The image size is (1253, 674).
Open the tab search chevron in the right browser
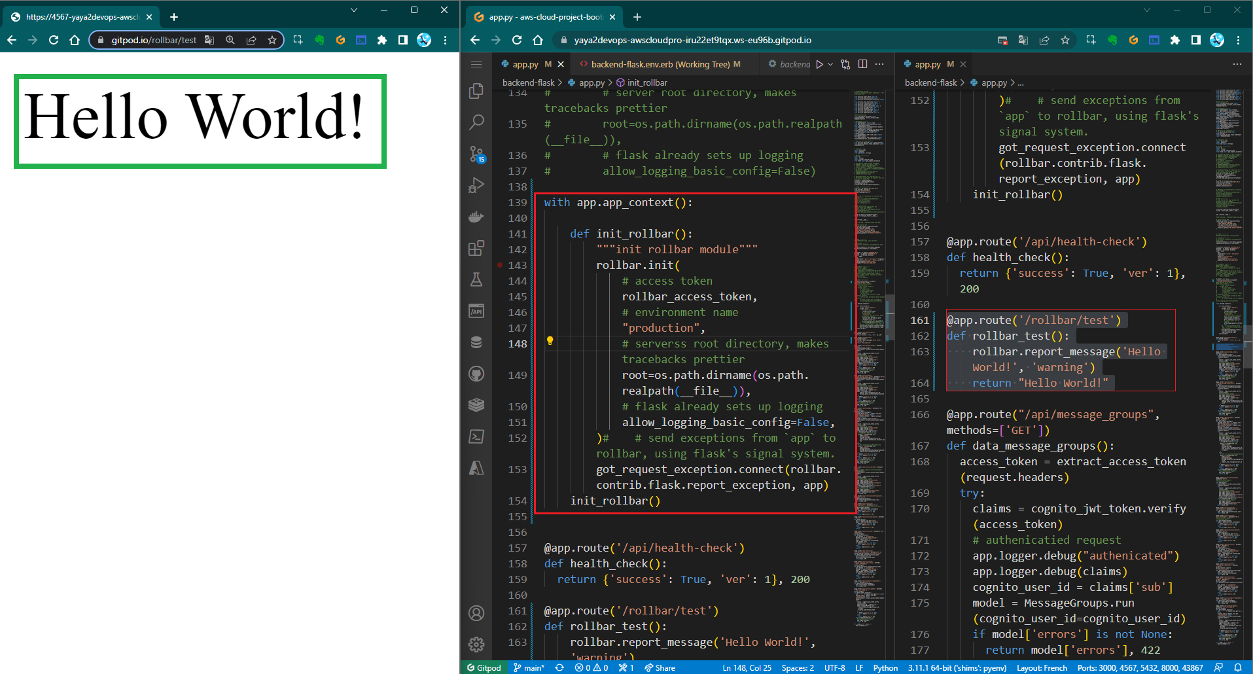[1146, 10]
